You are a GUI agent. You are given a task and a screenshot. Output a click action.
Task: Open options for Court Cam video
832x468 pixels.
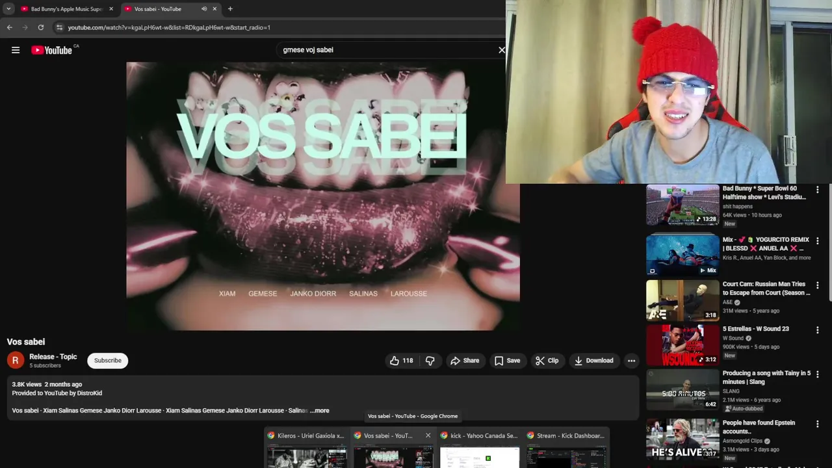[x=818, y=285]
